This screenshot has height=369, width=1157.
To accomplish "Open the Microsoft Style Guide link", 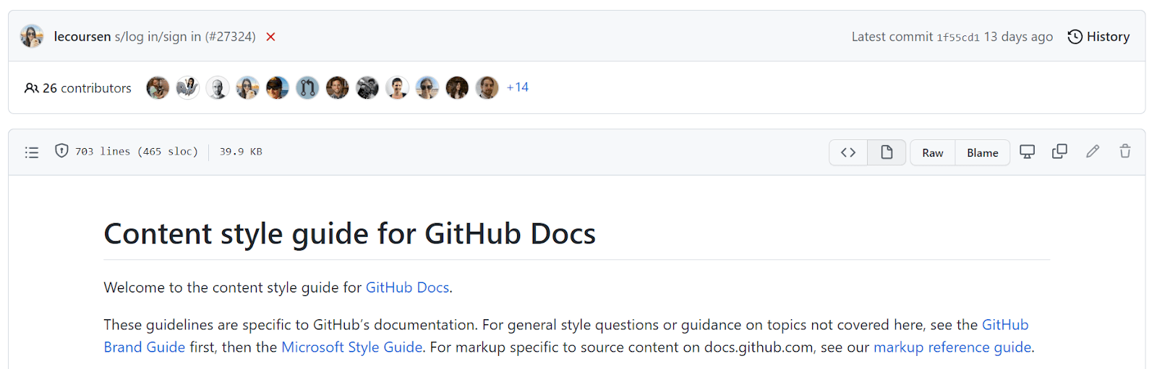I will coord(351,347).
